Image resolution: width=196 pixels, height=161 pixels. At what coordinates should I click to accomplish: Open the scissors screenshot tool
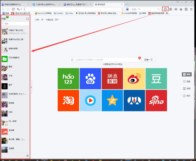[181, 9]
